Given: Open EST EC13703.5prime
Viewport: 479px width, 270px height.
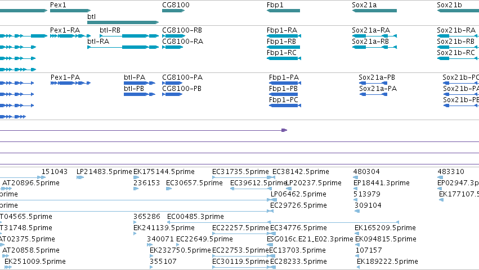Looking at the screenshot, I should (297, 250).
